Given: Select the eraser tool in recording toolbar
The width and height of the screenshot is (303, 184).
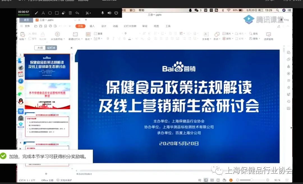Looking at the screenshot, I should pyautogui.click(x=63, y=13).
